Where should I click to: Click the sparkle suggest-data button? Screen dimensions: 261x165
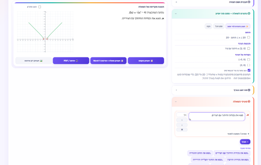pos(238,26)
